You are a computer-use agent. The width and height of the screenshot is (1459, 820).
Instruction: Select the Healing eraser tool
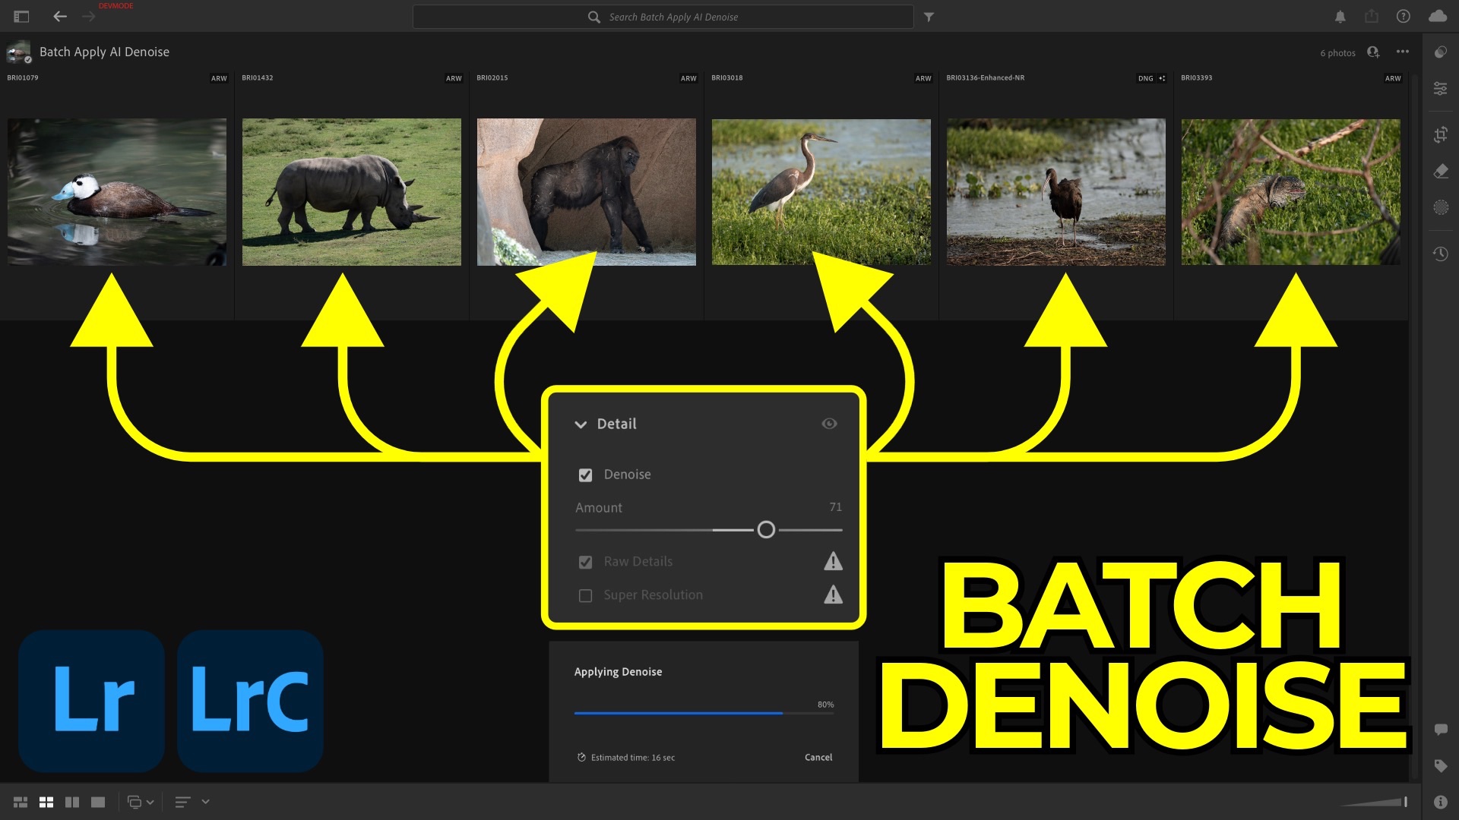[x=1440, y=172]
